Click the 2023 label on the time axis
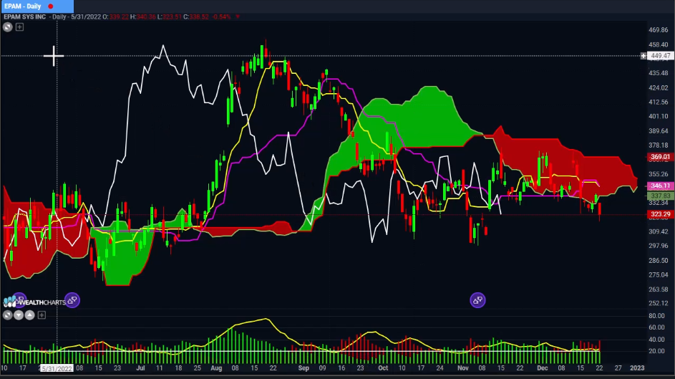Image resolution: width=675 pixels, height=379 pixels. (x=637, y=368)
